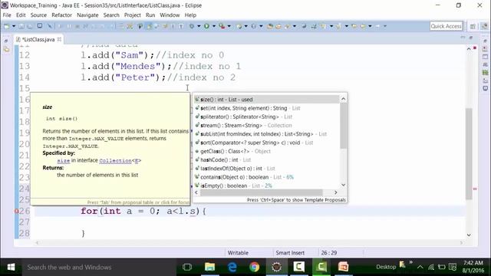This screenshot has width=491, height=276.
Task: Open the Run configurations dropdown arrow
Action: click(214, 26)
